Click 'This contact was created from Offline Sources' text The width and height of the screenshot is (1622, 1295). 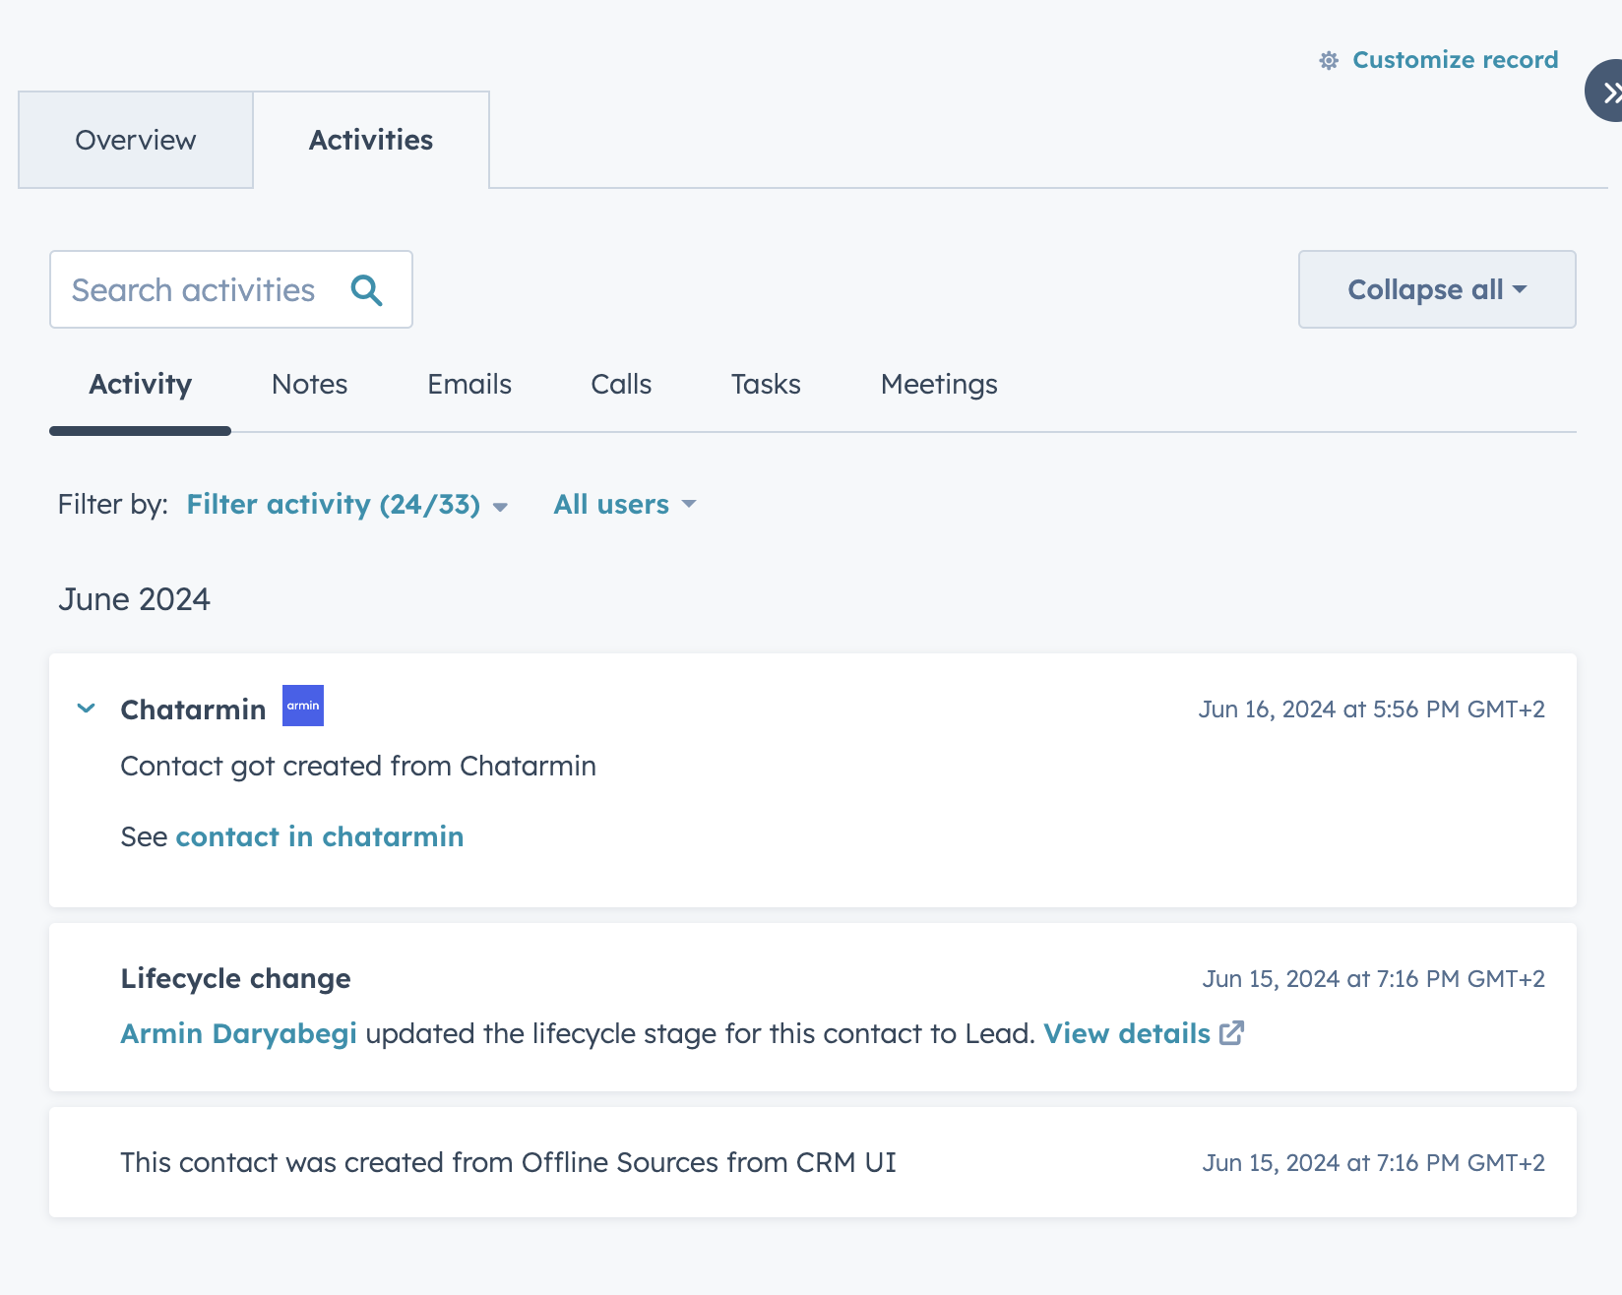[x=508, y=1163]
